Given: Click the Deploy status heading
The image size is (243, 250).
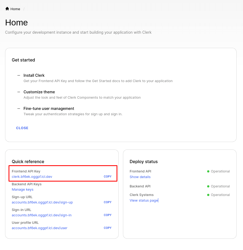Looking at the screenshot, I should (144, 161).
